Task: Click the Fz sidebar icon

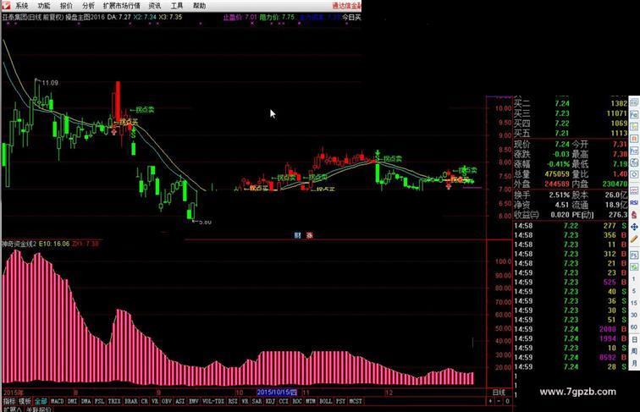Action: (x=634, y=151)
